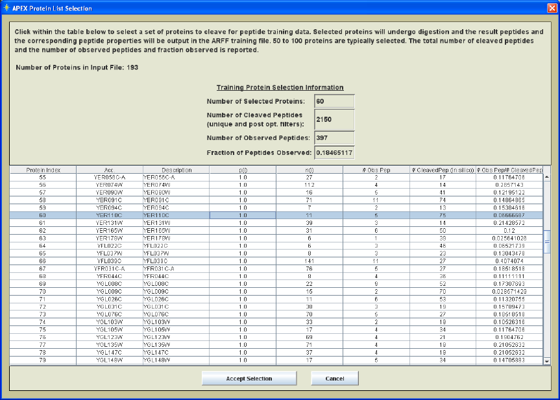Select the Fraction of Peptides Observed field
Screen dimensions: 560x400
(334, 152)
